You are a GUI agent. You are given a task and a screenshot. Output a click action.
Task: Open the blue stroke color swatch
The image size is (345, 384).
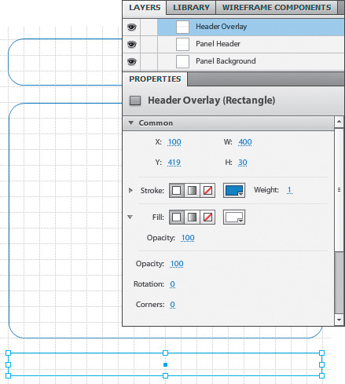click(234, 190)
